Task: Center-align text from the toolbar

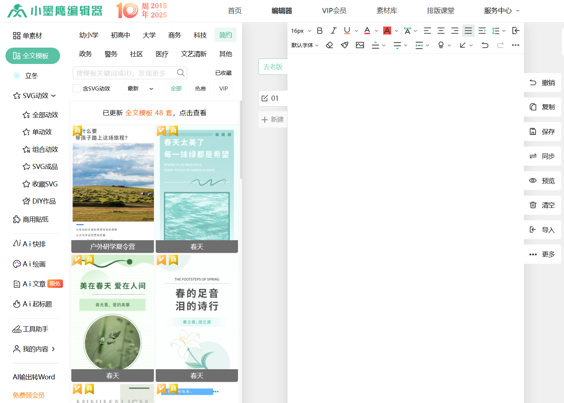Action: pyautogui.click(x=441, y=31)
